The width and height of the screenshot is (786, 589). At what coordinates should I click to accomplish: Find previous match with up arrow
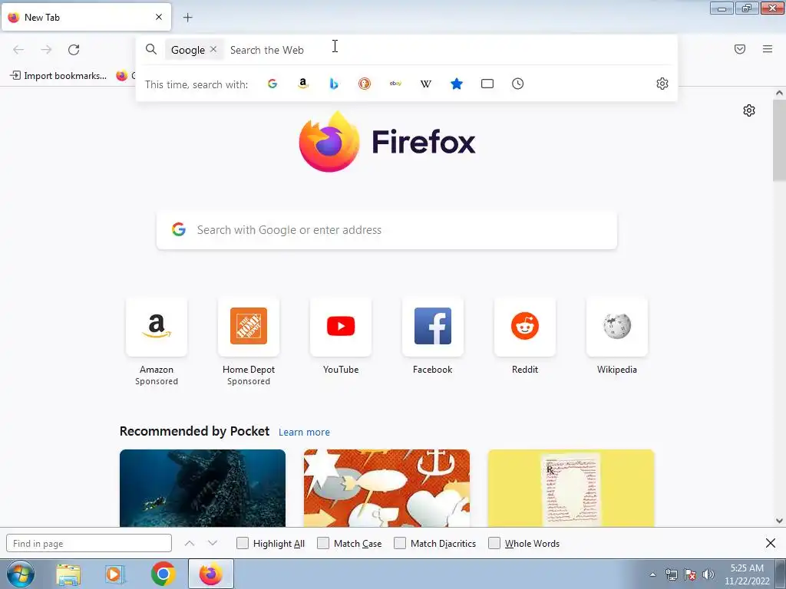point(189,544)
